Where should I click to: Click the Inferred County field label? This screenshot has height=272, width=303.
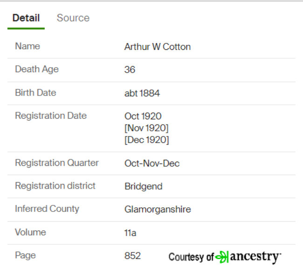[47, 209]
